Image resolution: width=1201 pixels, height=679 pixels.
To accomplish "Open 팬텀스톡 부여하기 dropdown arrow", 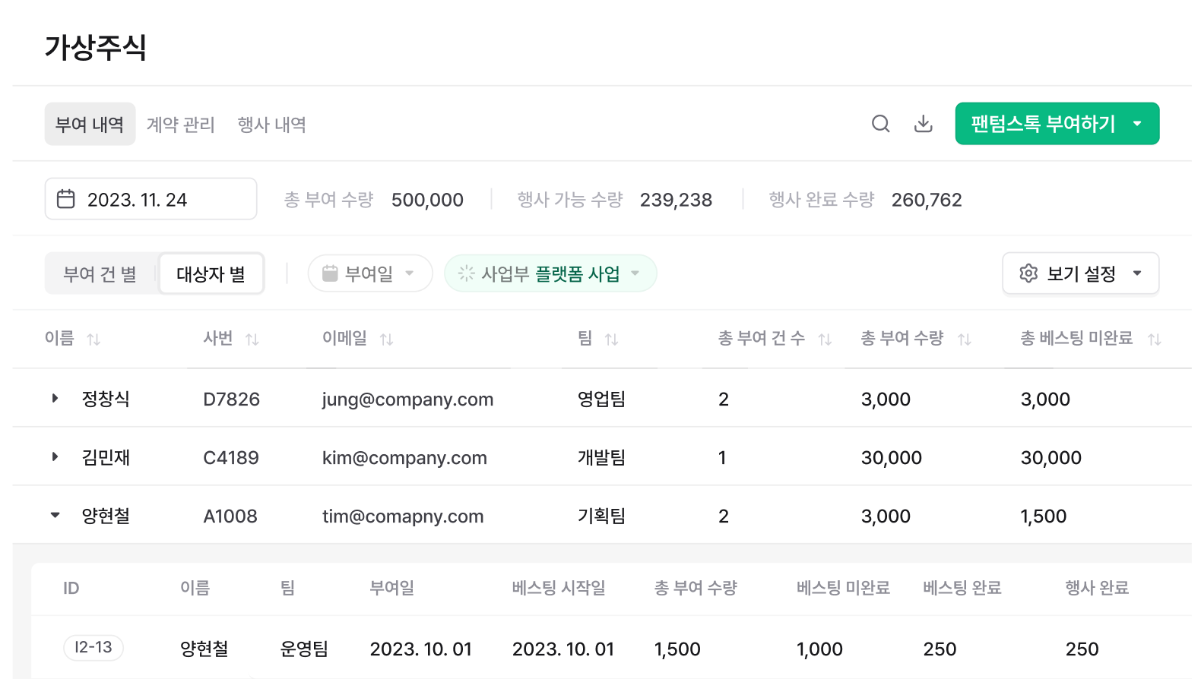I will pyautogui.click(x=1137, y=124).
